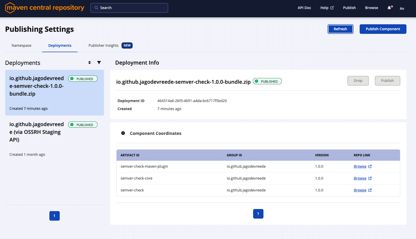
Task: Click the sort deployments icon
Action: (89, 63)
